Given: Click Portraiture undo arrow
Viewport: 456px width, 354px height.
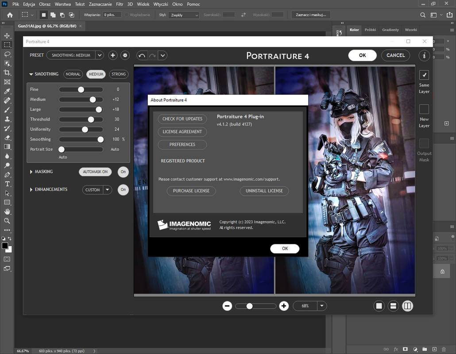Looking at the screenshot, I should [142, 55].
